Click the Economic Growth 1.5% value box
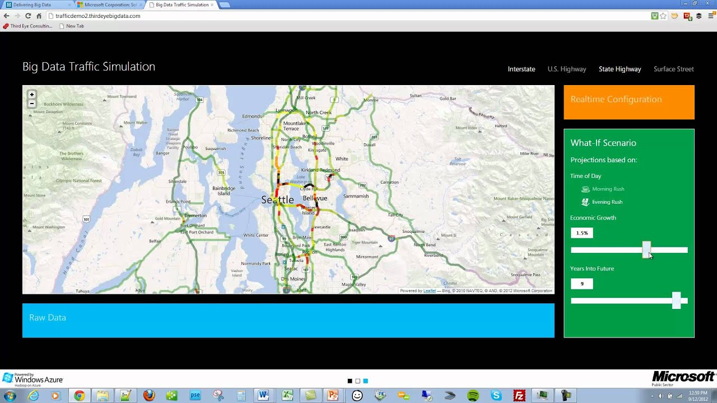Screen dimensions: 717x403 pos(582,233)
